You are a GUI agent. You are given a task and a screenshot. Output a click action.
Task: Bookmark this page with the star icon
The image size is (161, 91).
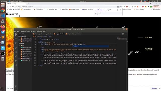[x=121, y=7]
